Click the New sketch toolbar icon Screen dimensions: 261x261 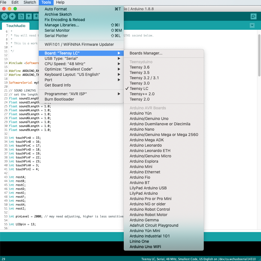point(21,16)
